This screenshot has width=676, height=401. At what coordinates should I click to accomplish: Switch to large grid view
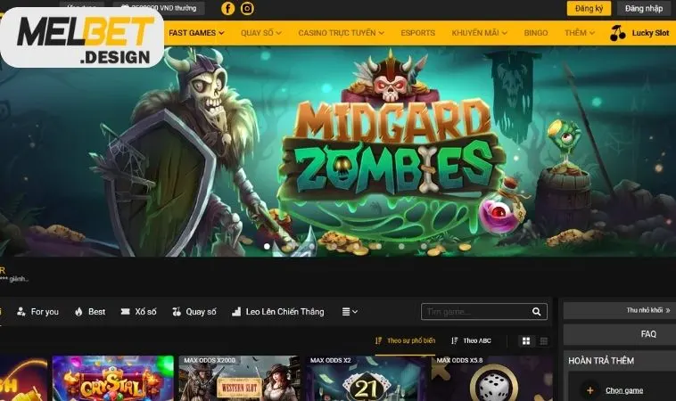pos(526,341)
